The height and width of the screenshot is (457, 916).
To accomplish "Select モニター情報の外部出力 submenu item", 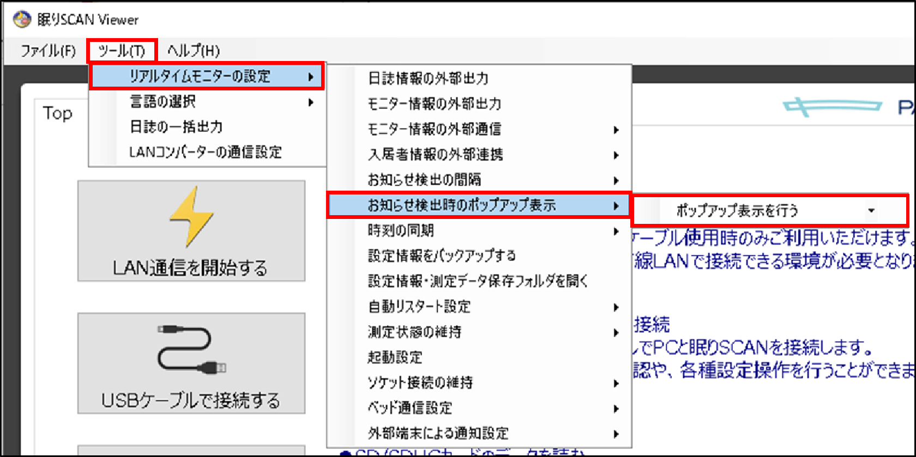I will (x=479, y=103).
